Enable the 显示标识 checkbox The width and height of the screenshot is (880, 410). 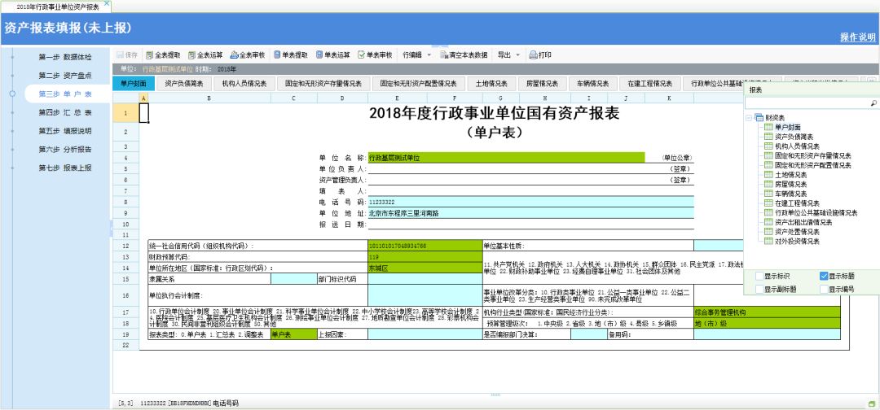(759, 276)
